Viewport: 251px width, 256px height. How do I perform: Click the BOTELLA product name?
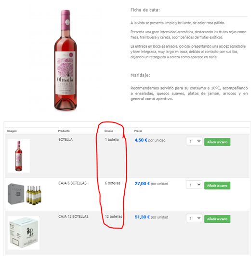coord(66,140)
